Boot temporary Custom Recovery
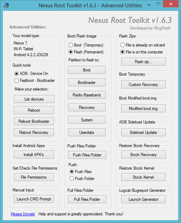 click(x=143, y=85)
